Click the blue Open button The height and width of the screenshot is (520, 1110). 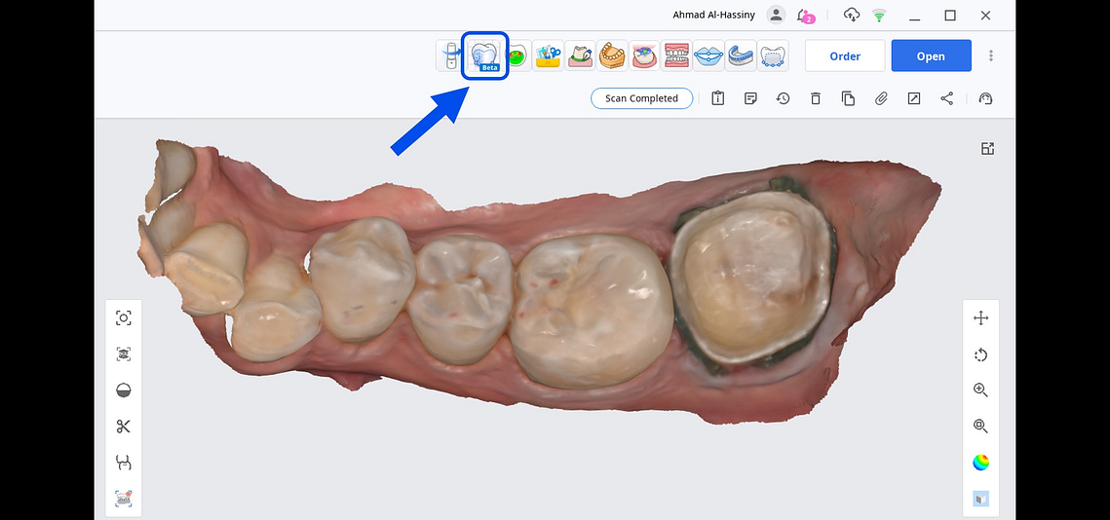(931, 56)
